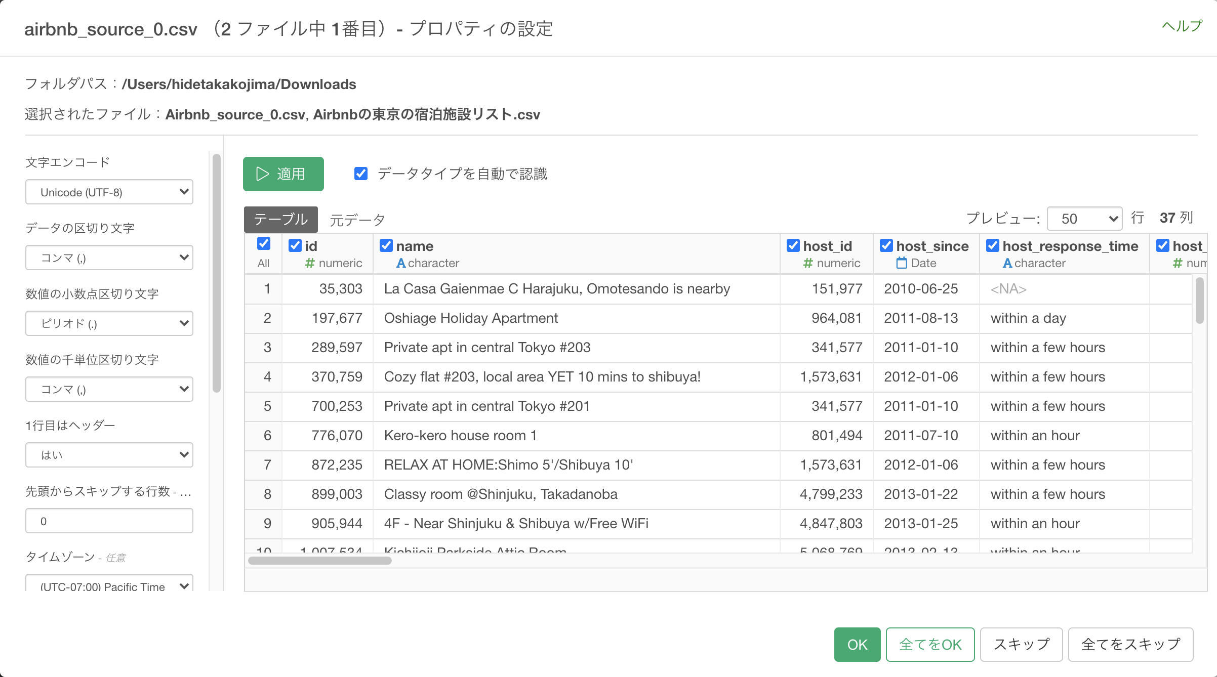
Task: Click the name header column label
Action: click(415, 246)
